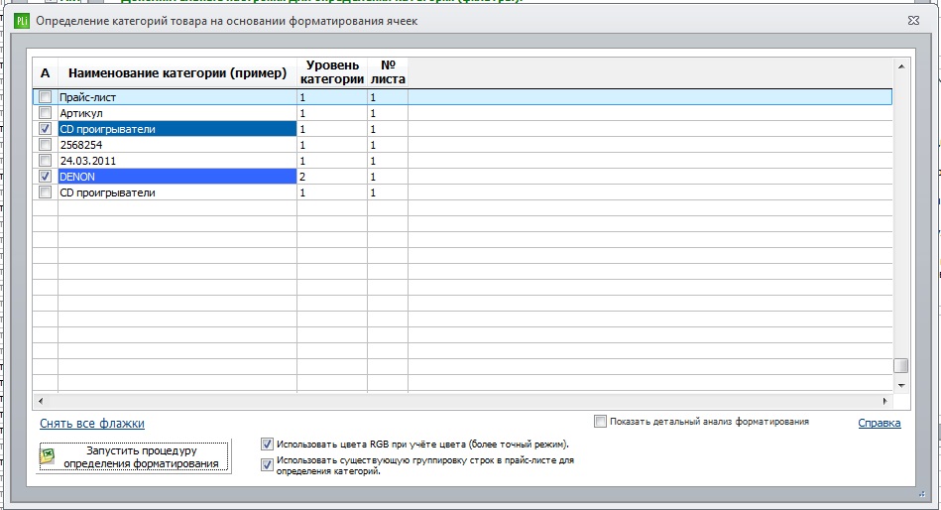Click the horizontal scrollbar left arrow
The width and height of the screenshot is (941, 510).
(x=41, y=401)
